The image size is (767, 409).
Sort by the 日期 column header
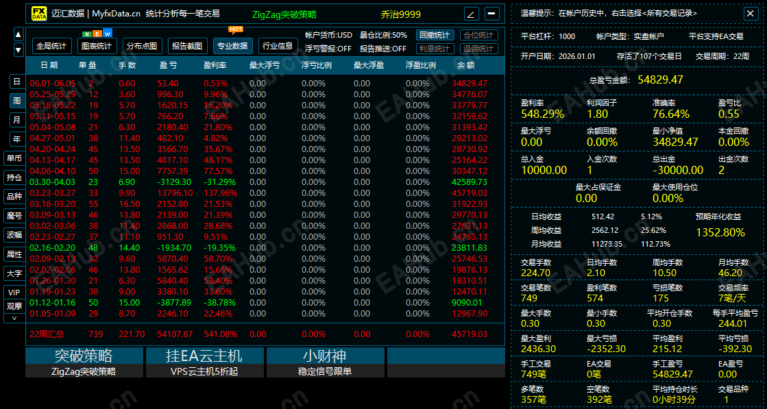[49, 65]
